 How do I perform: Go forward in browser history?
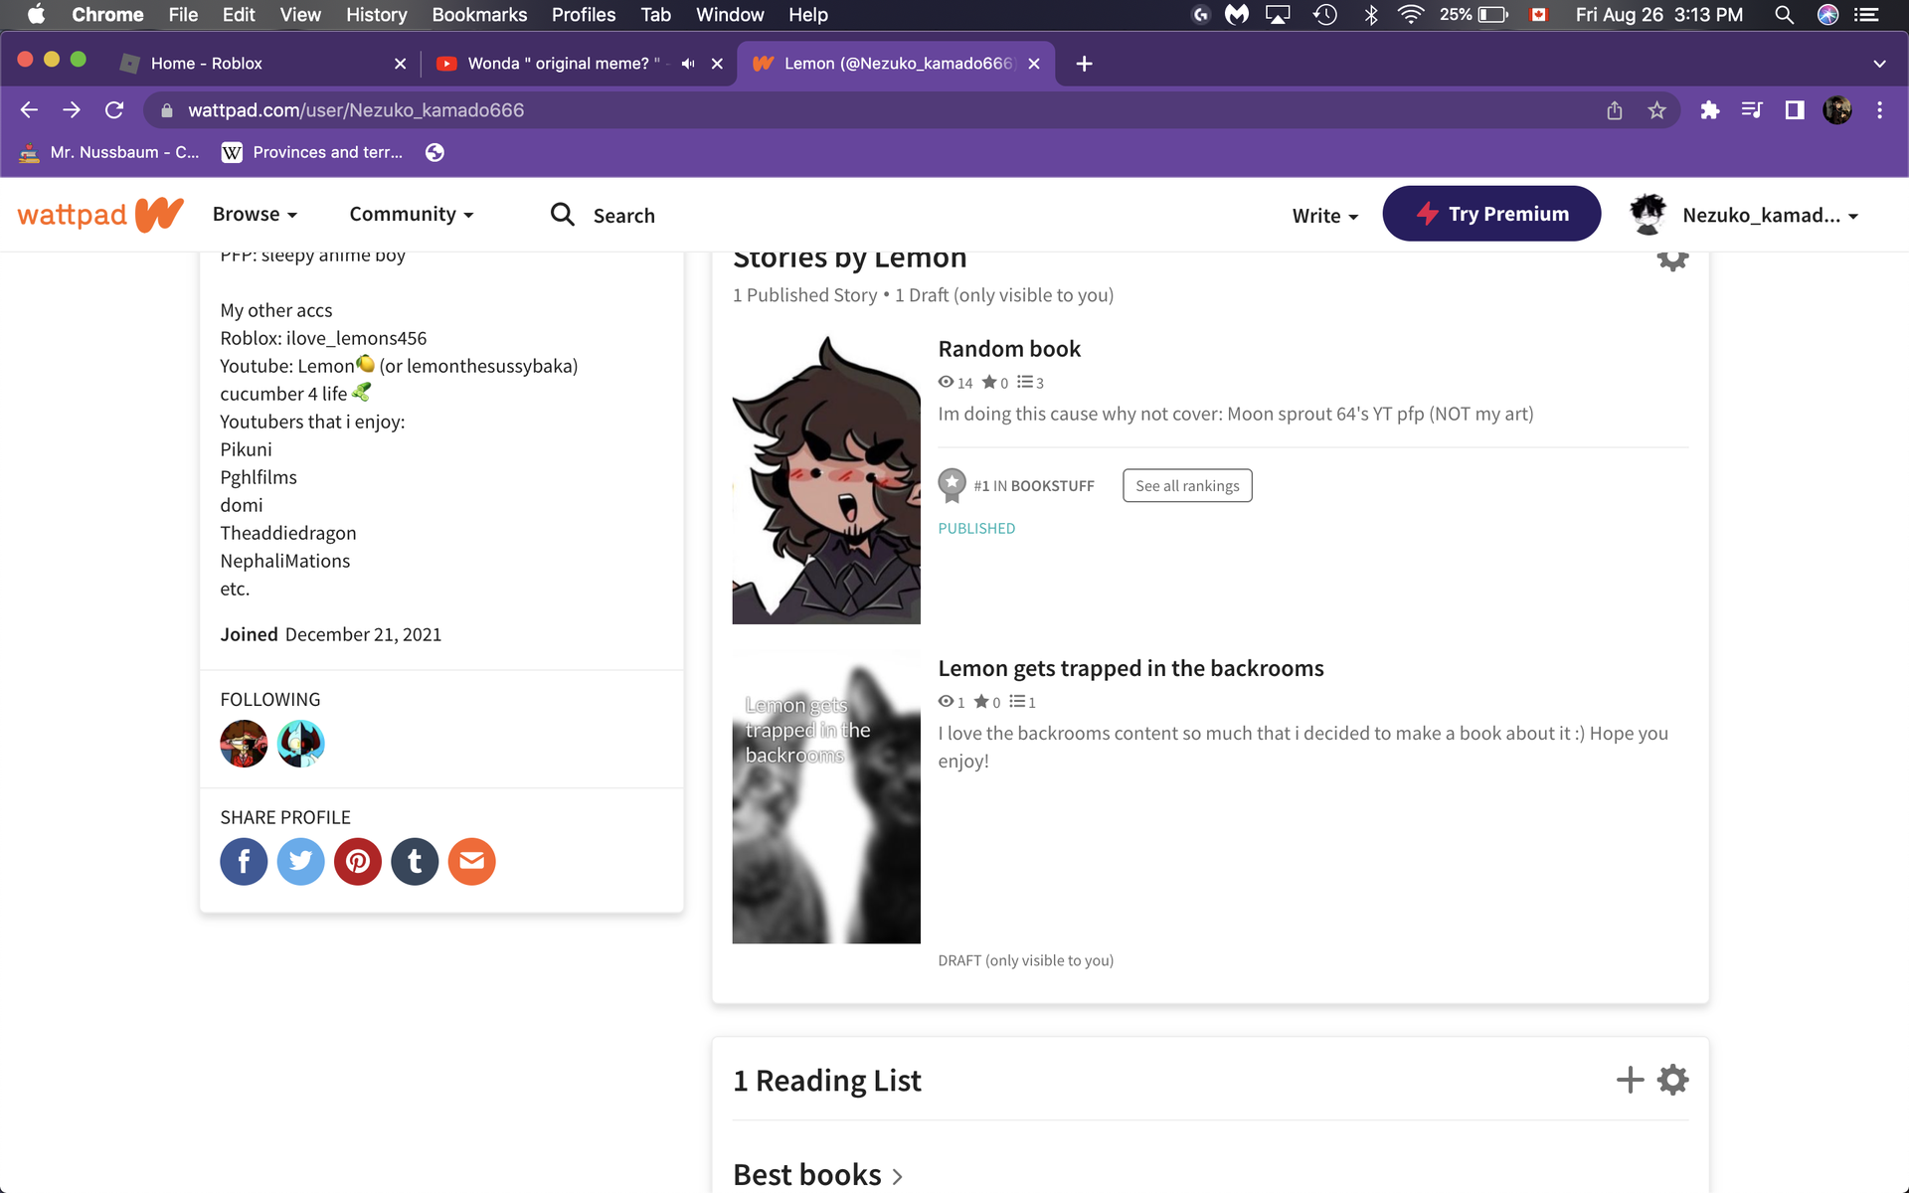tap(72, 110)
